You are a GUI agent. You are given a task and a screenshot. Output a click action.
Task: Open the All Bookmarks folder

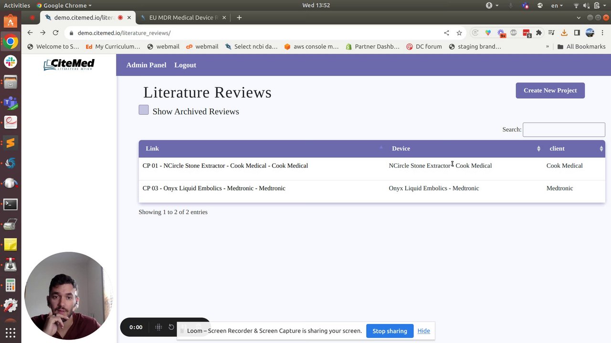(581, 47)
